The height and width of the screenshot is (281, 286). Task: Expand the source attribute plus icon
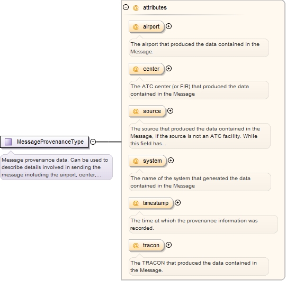170,111
